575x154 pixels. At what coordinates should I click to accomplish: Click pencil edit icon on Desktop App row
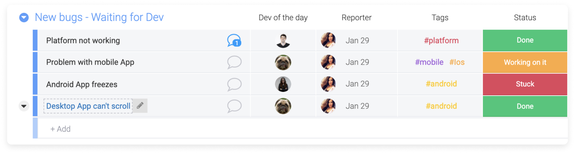pyautogui.click(x=140, y=106)
